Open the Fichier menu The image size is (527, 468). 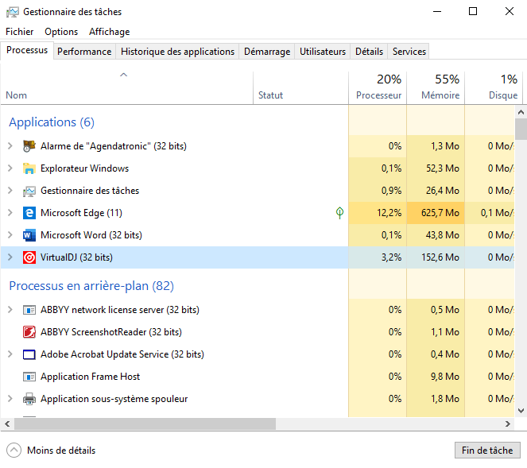point(20,32)
